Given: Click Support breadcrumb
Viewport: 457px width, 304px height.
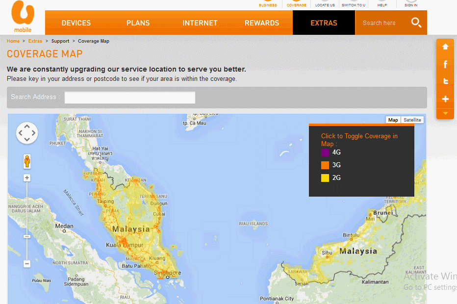Looking at the screenshot, I should click(60, 41).
